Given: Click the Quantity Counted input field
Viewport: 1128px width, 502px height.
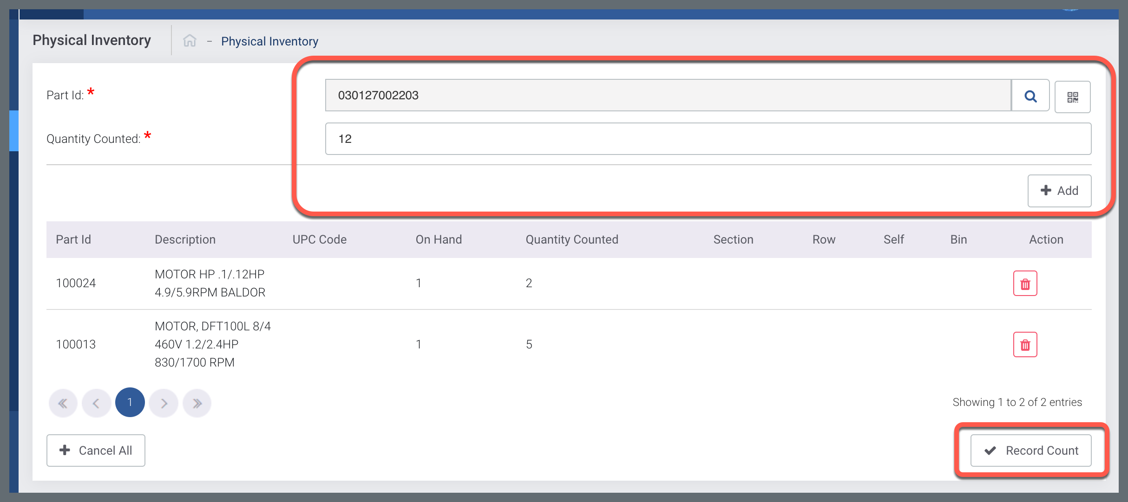Looking at the screenshot, I should [x=708, y=139].
